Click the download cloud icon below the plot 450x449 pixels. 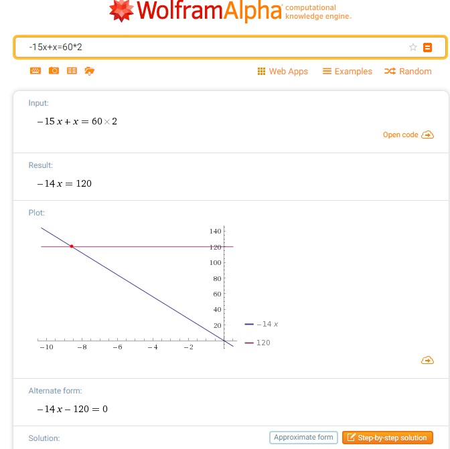click(x=427, y=361)
